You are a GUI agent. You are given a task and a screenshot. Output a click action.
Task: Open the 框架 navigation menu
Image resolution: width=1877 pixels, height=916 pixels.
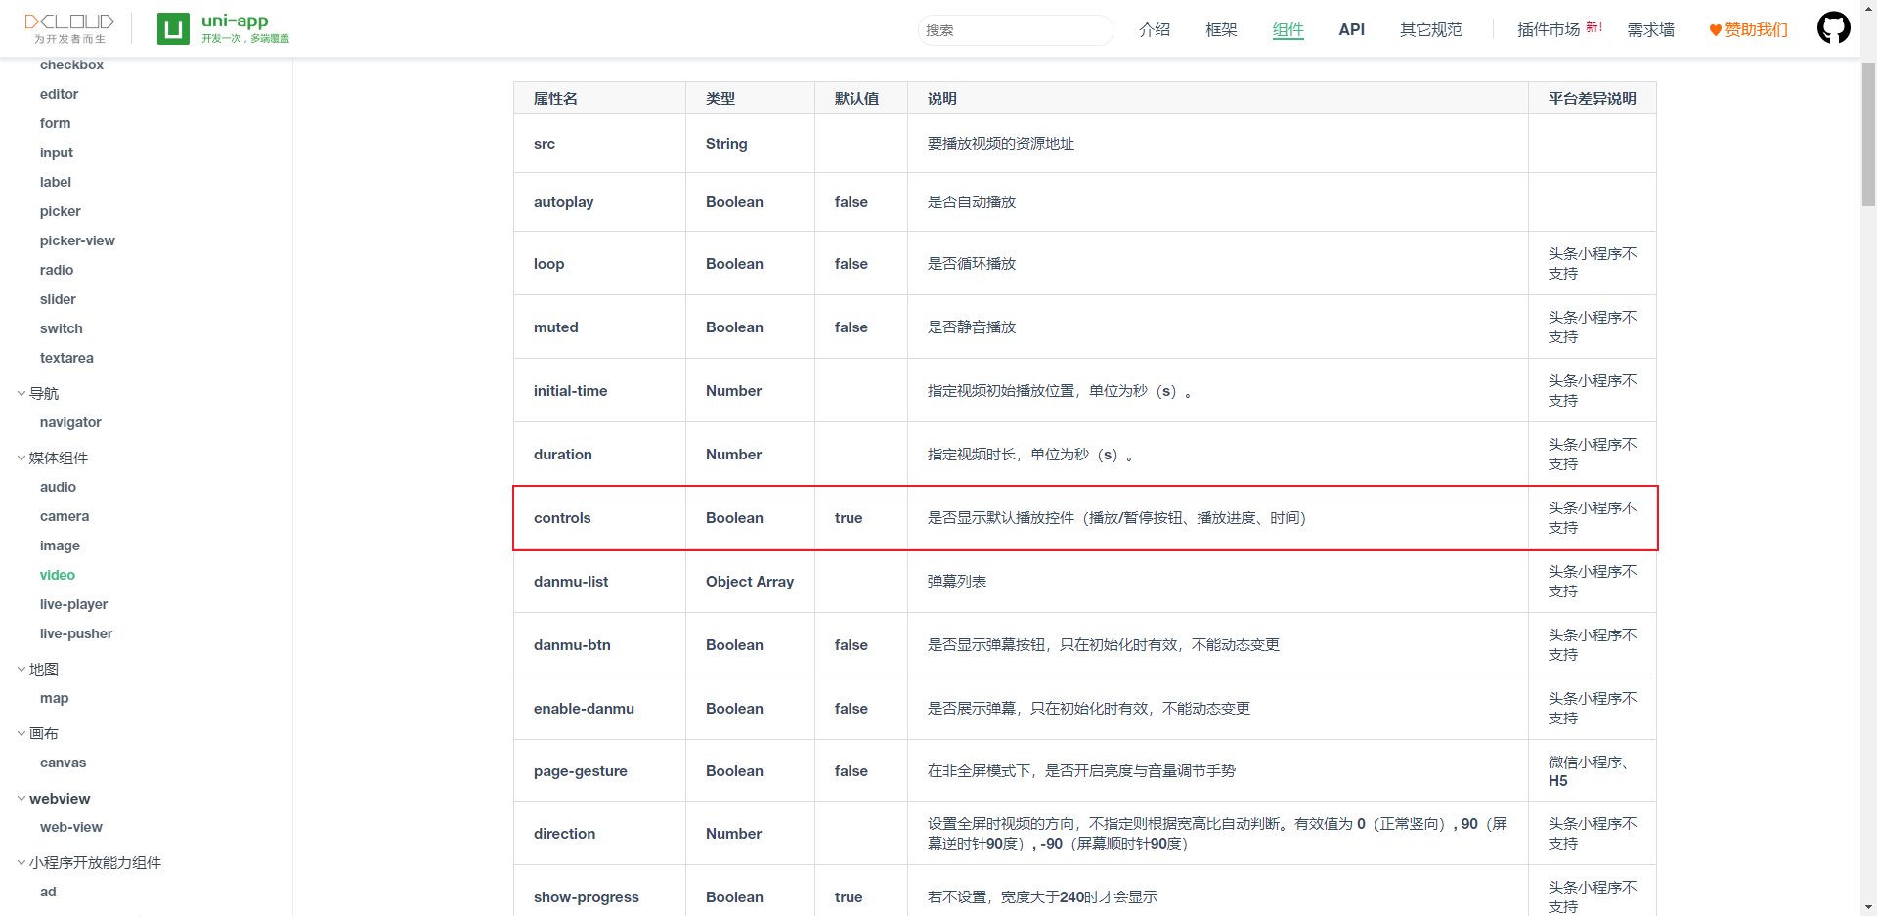click(x=1221, y=29)
